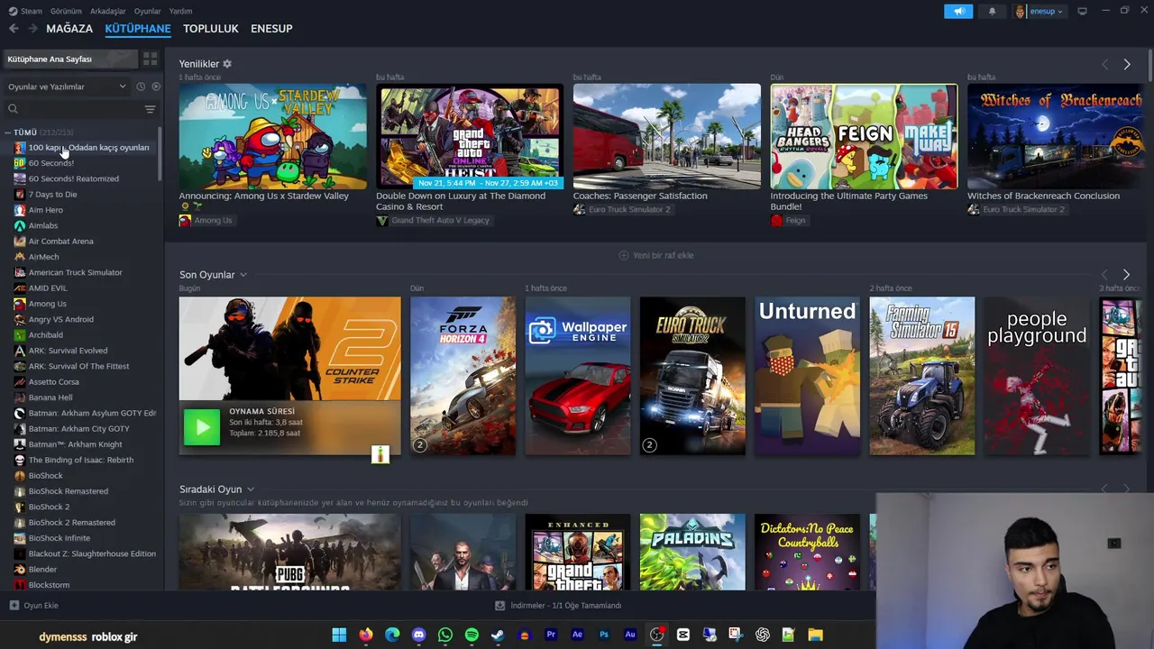Switch library to grid collections view
Viewport: 1154px width, 649px height.
(x=150, y=59)
